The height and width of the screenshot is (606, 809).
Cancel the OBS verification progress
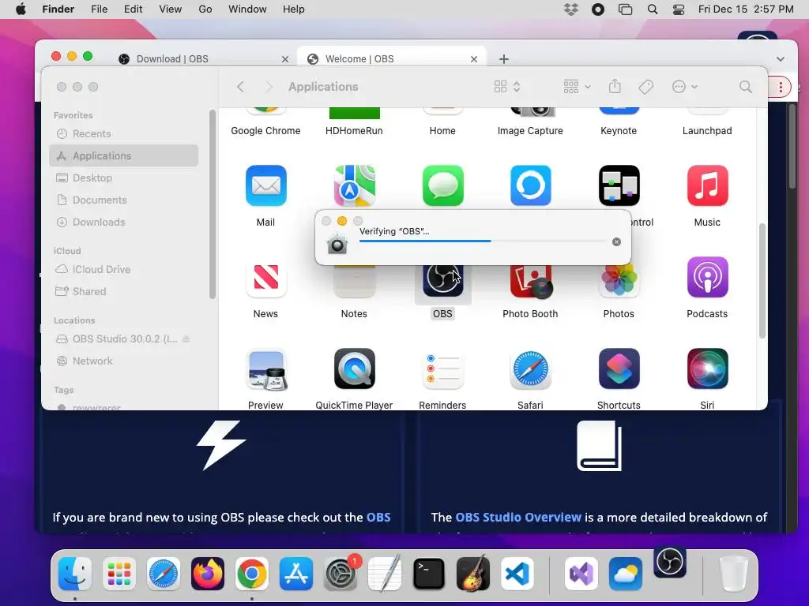coord(616,241)
